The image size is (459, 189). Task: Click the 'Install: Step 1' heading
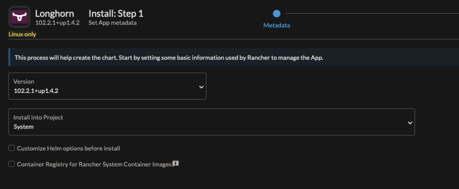[116, 13]
